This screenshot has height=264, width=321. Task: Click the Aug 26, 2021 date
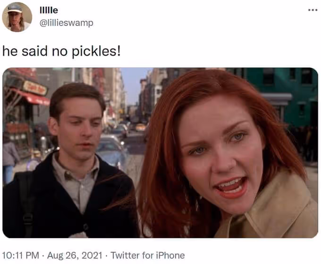pyautogui.click(x=75, y=256)
